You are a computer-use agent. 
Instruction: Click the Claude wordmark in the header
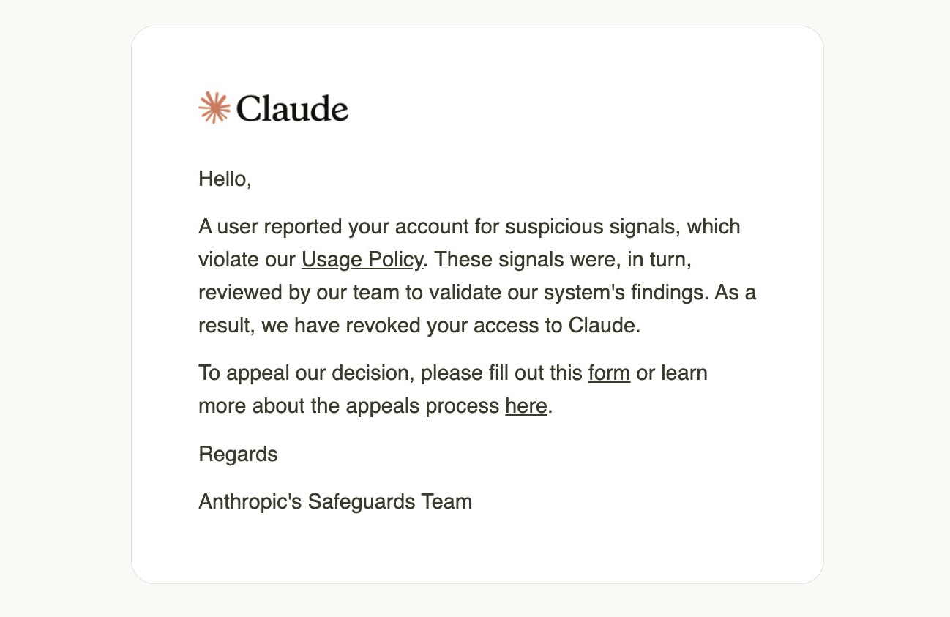(x=292, y=109)
